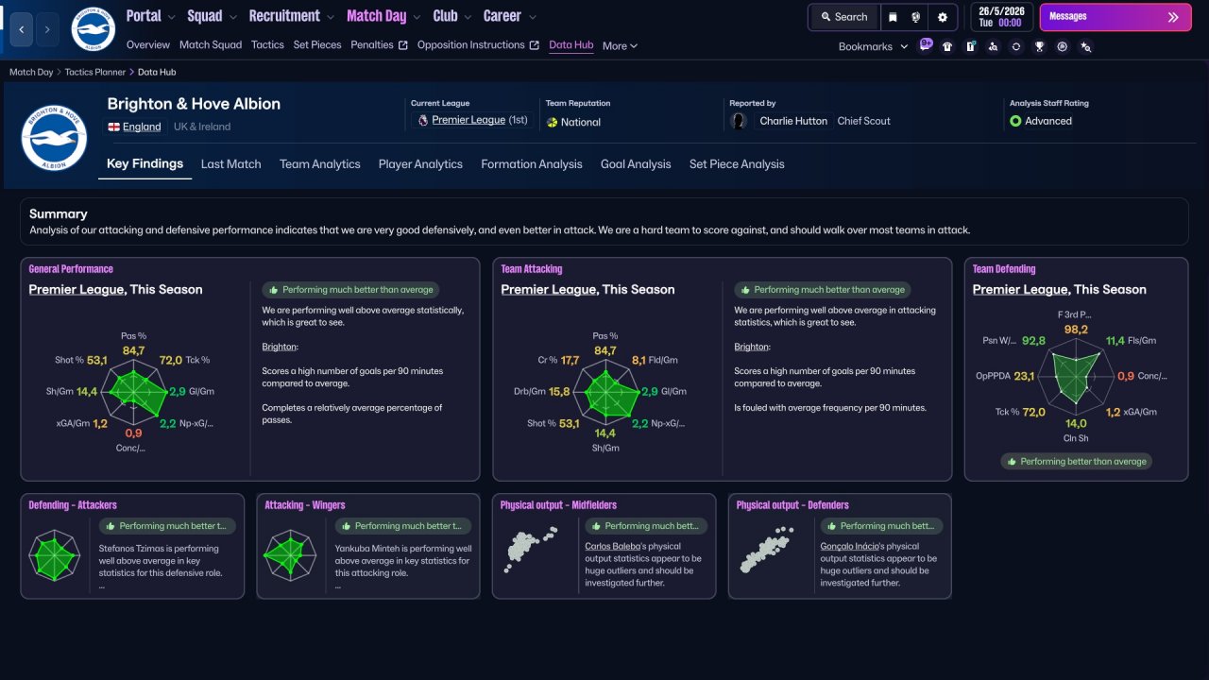Viewport: 1209px width, 680px height.
Task: Open the Tactics submenu item
Action: coord(267,44)
